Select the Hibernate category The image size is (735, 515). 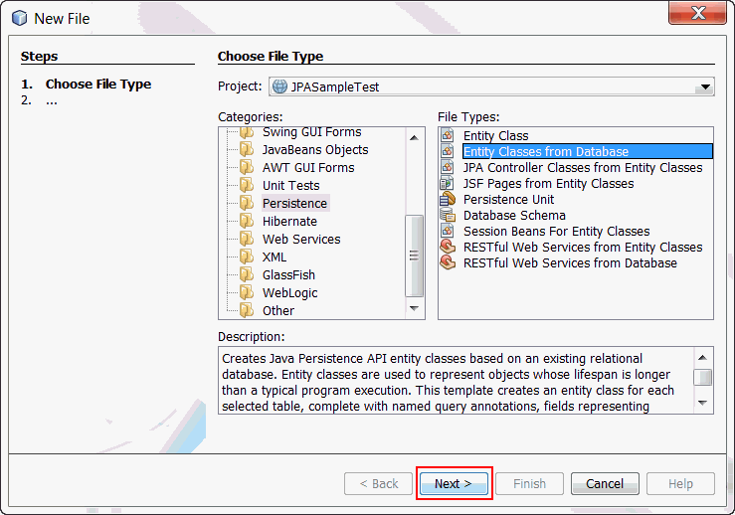[x=289, y=221]
